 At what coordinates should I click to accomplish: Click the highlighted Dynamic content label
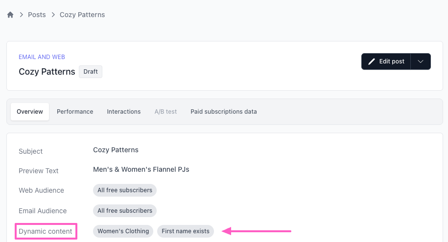(x=46, y=231)
